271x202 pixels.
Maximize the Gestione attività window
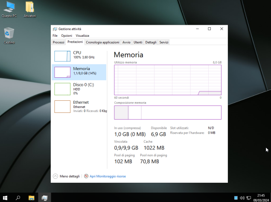[x=209, y=29]
